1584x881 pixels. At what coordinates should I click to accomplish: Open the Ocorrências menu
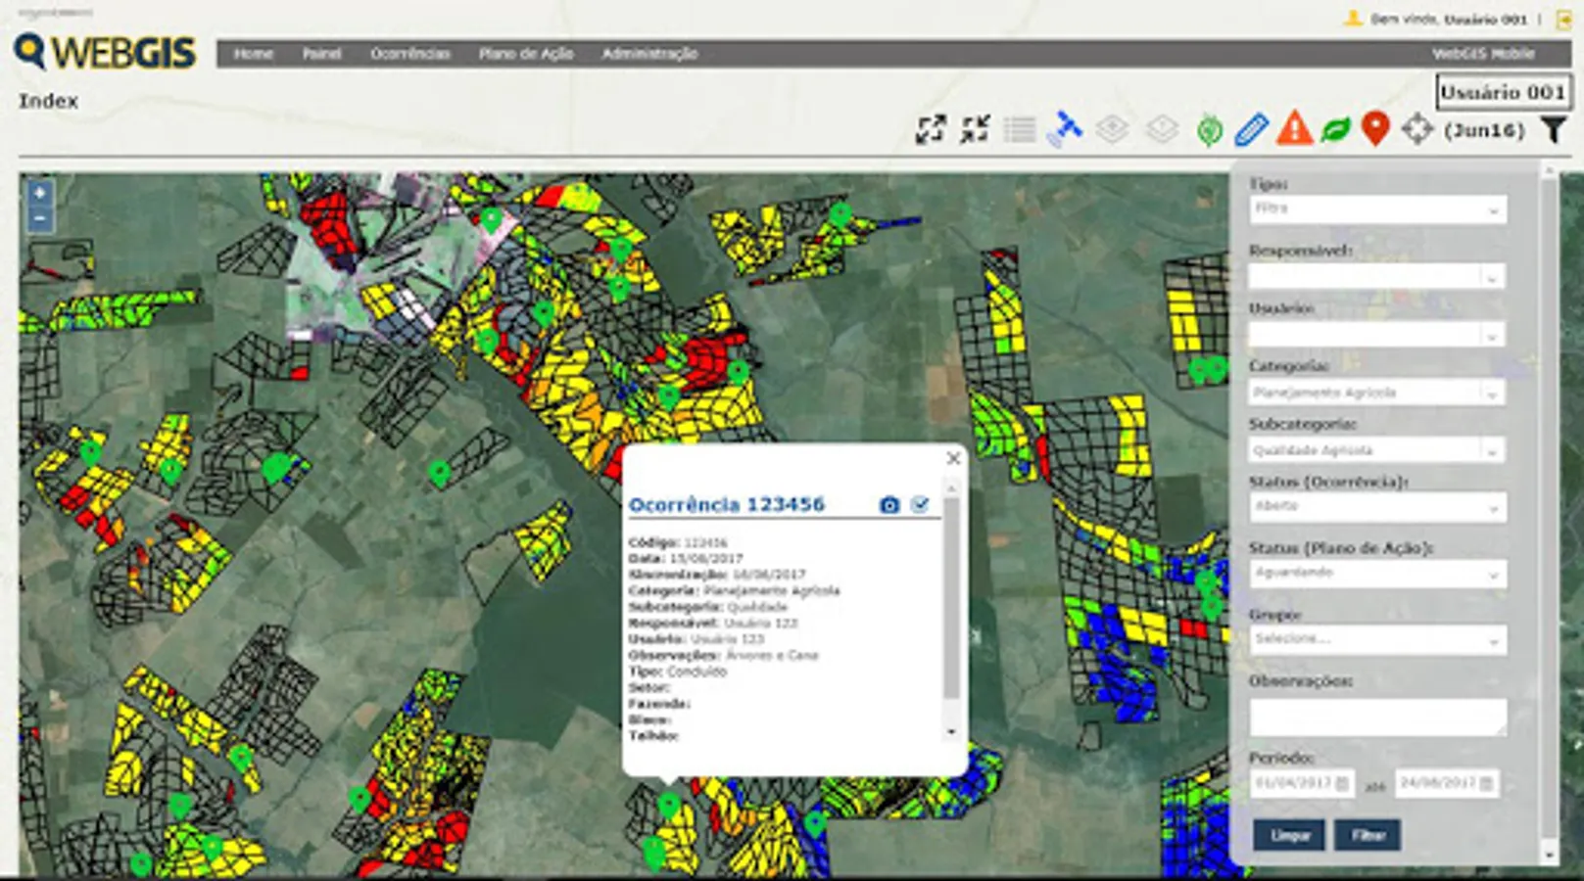409,54
